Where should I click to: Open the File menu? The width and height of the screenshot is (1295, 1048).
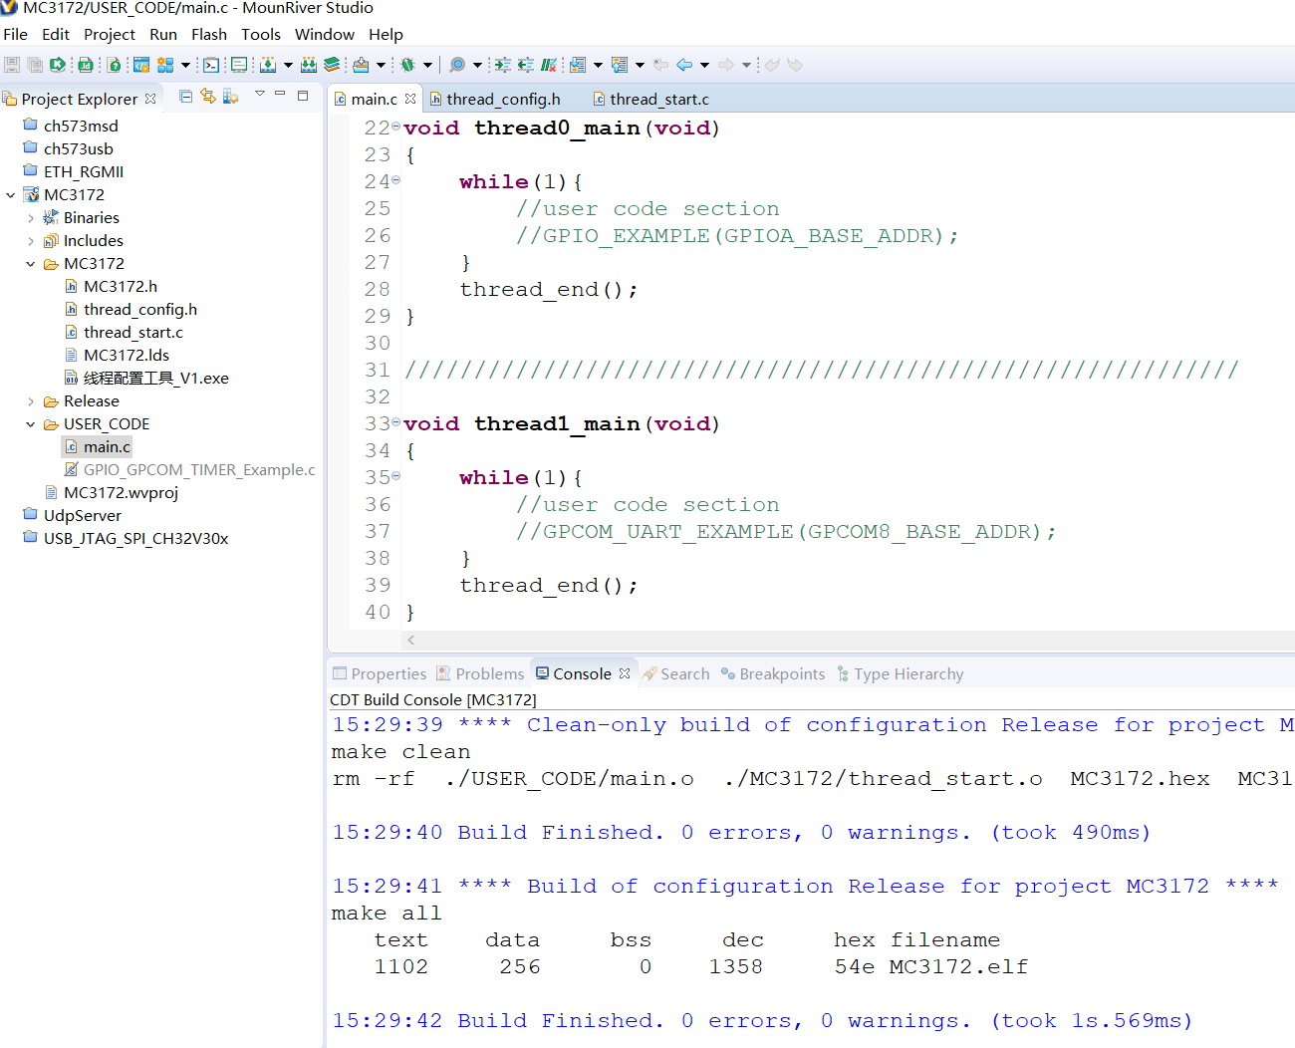click(x=16, y=34)
